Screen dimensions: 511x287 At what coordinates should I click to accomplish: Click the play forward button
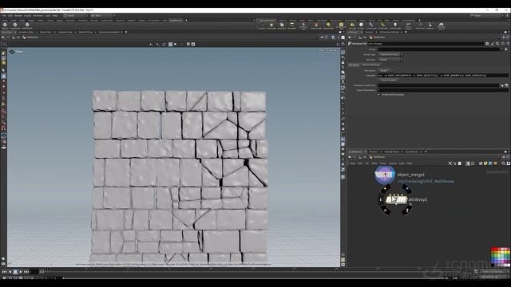coord(21,271)
